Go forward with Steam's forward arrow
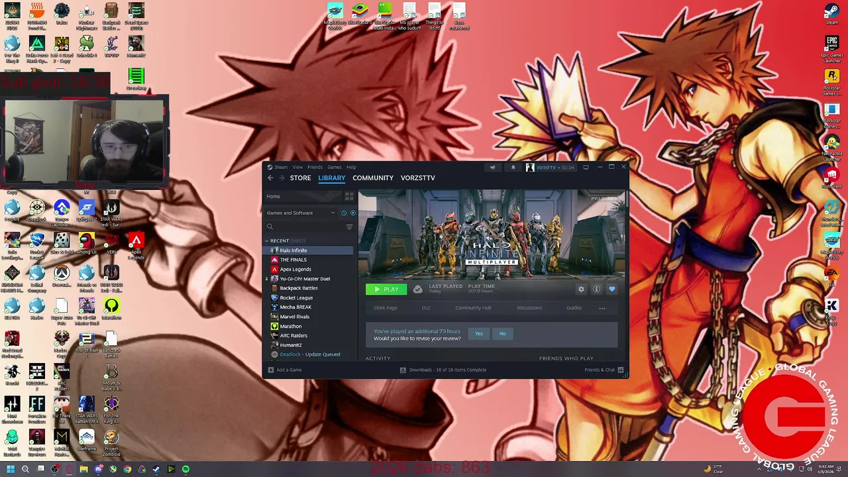 (282, 178)
